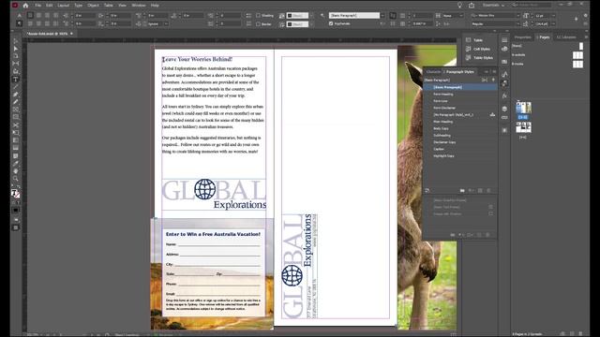600x337 pixels.
Task: Open the Cell Styles panel icon
Action: 469,49
